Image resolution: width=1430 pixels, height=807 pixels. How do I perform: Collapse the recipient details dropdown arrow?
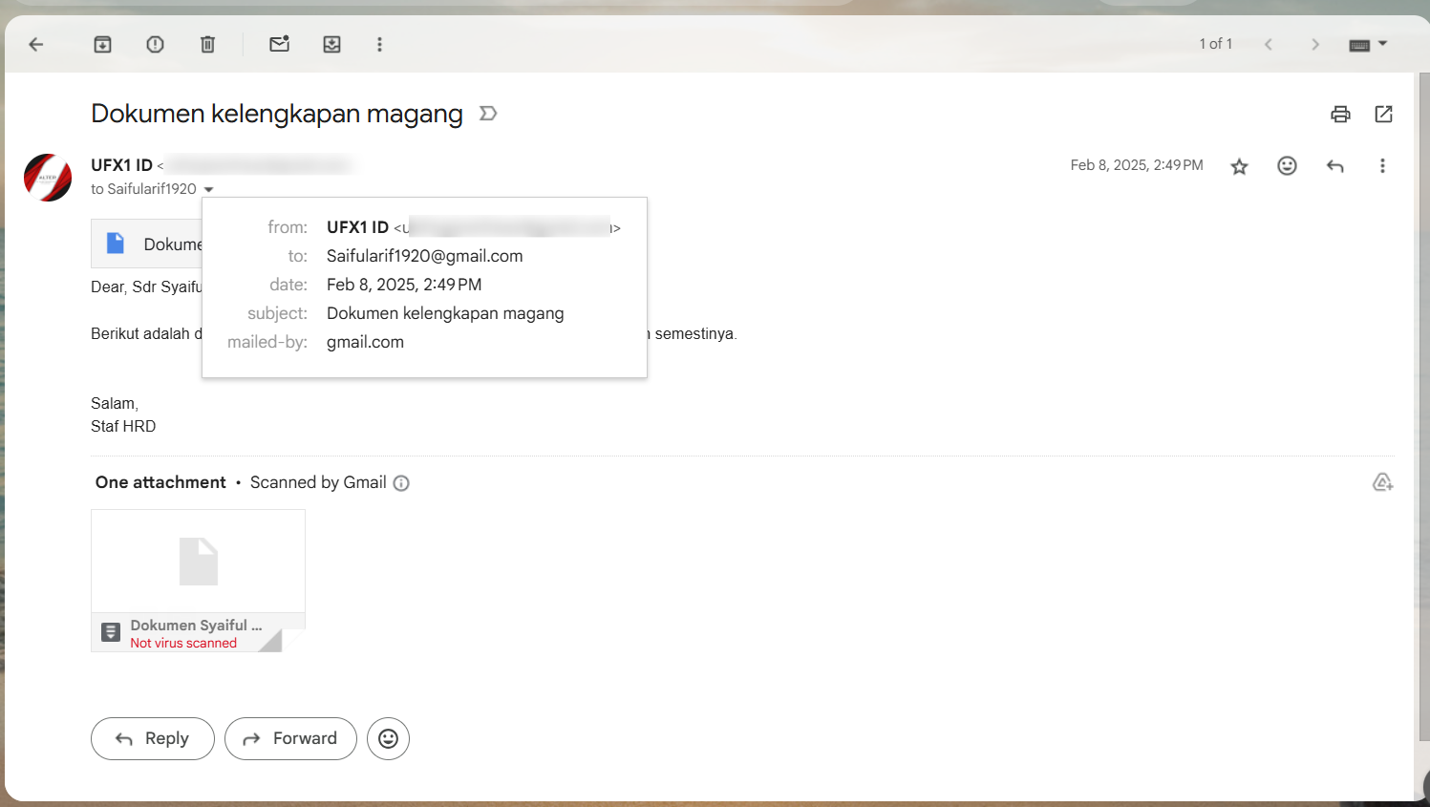[208, 189]
